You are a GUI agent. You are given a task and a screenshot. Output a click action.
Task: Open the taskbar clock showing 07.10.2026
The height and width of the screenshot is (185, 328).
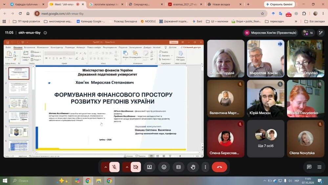[308, 181]
